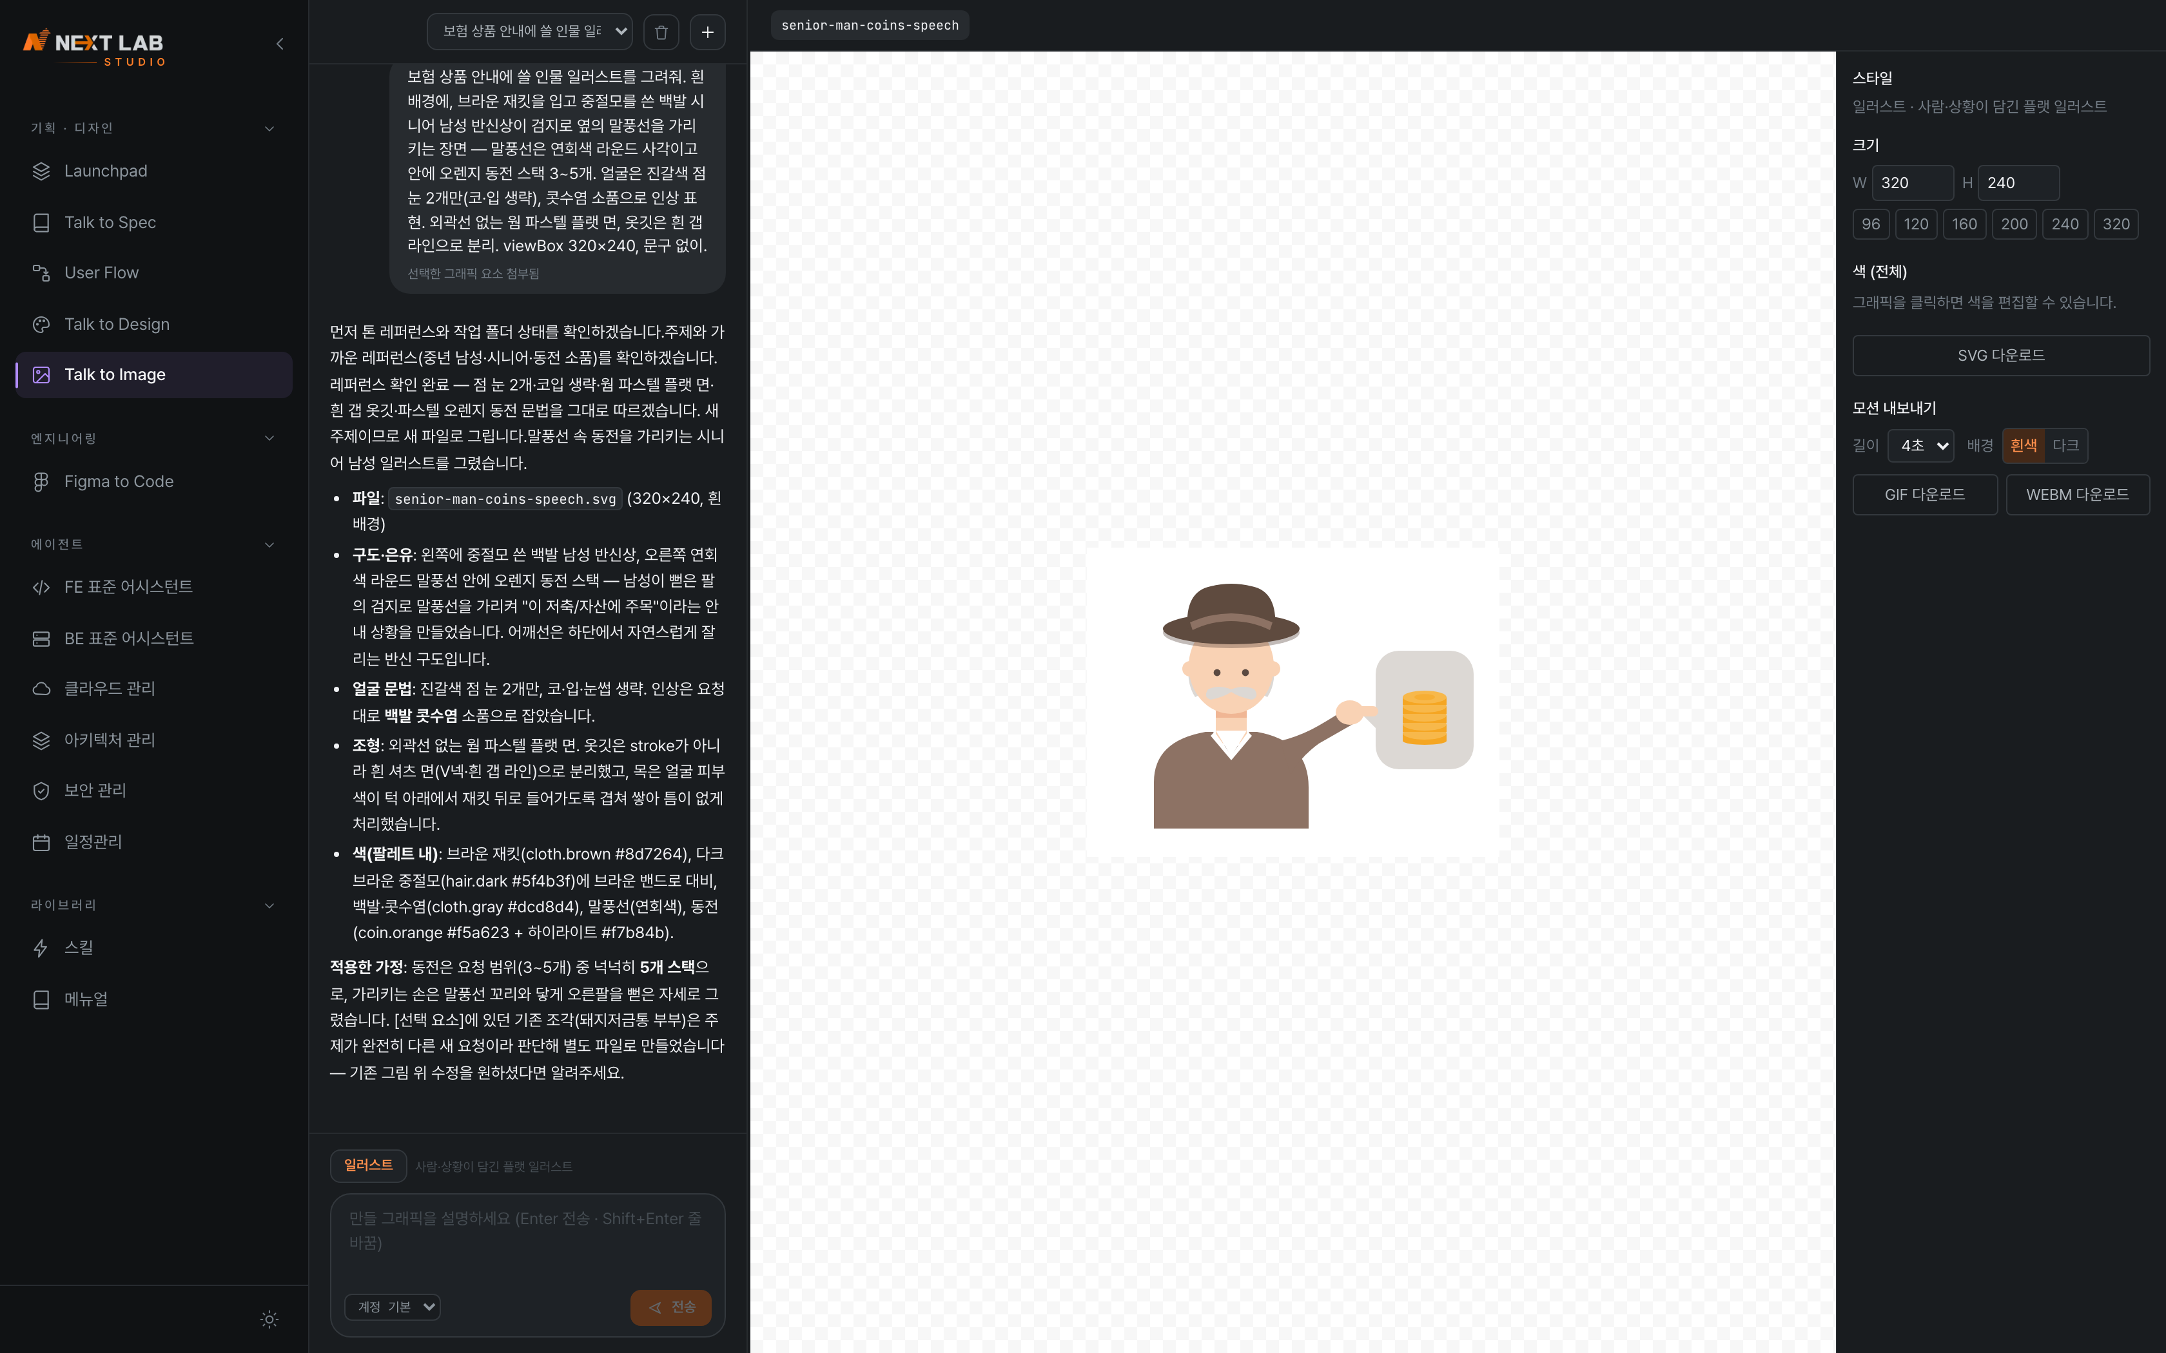Click the Talk to Spec book icon
2166x1353 pixels.
point(41,223)
